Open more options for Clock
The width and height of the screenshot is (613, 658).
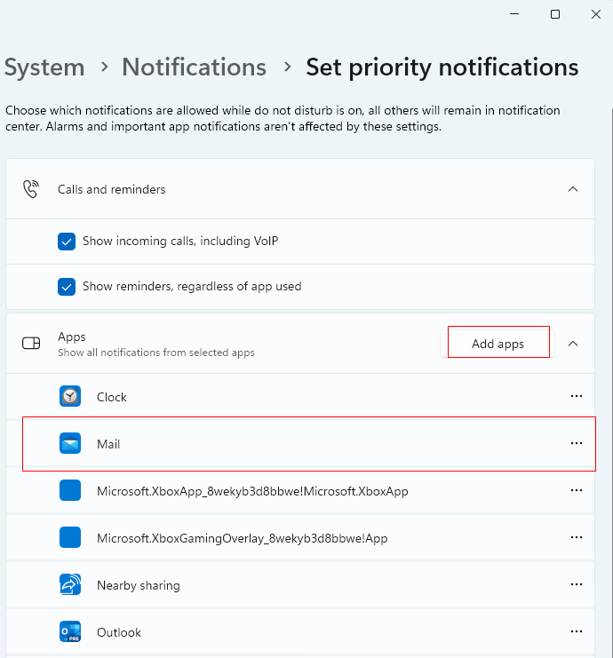click(x=576, y=396)
